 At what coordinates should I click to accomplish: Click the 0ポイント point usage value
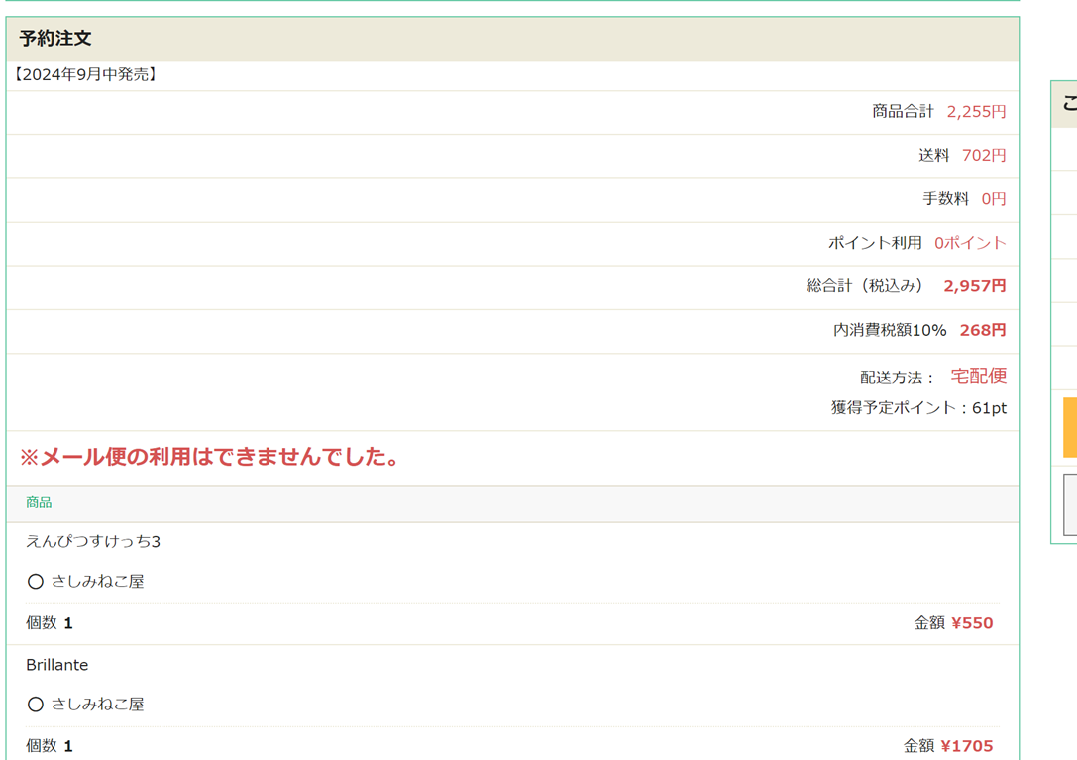(x=969, y=243)
